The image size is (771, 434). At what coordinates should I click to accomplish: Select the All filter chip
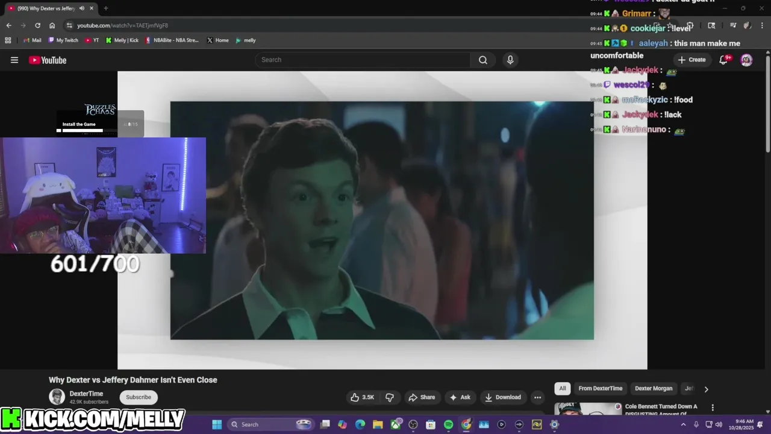[x=563, y=388]
